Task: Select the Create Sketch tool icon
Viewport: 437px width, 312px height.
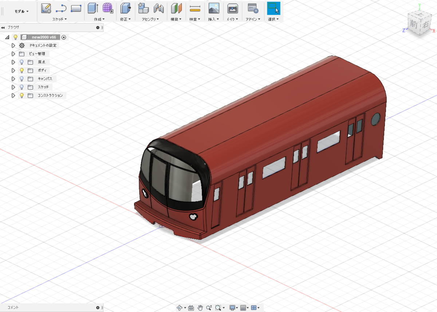Action: pyautogui.click(x=46, y=8)
